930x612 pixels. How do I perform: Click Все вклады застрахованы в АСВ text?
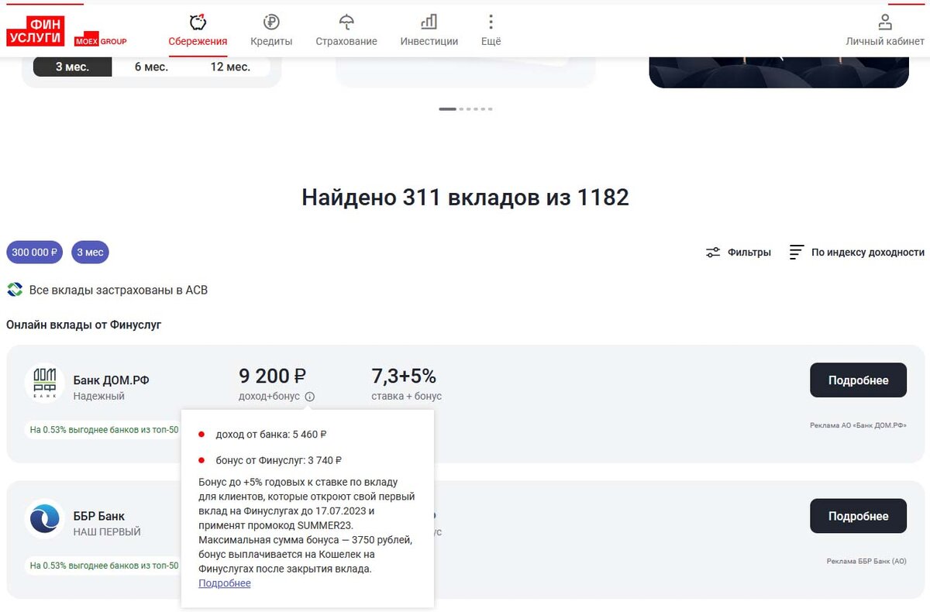click(x=119, y=291)
